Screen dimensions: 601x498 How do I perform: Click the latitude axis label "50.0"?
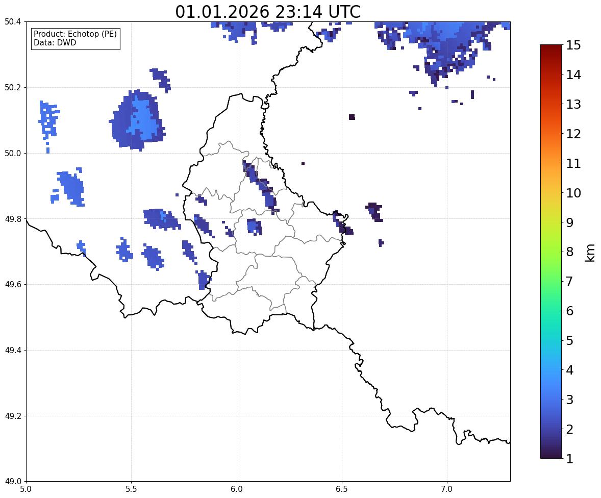pos(12,154)
